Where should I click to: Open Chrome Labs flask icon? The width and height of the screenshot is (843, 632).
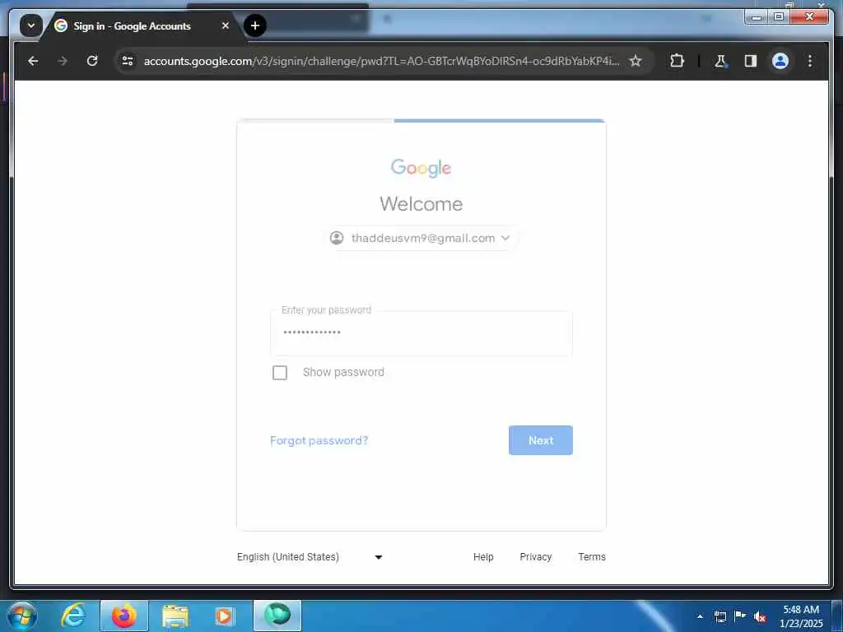tap(720, 61)
